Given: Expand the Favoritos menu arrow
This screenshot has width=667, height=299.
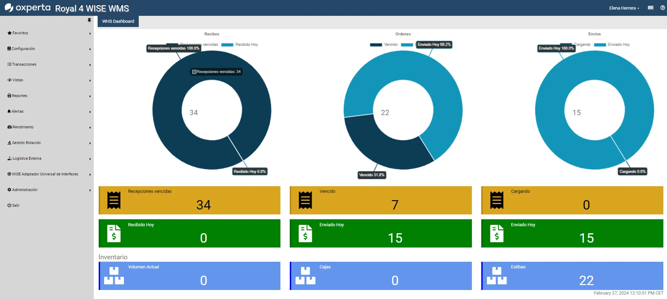Looking at the screenshot, I should point(90,33).
